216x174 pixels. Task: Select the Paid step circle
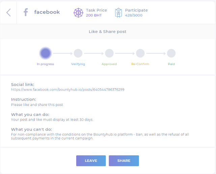coord(171,53)
